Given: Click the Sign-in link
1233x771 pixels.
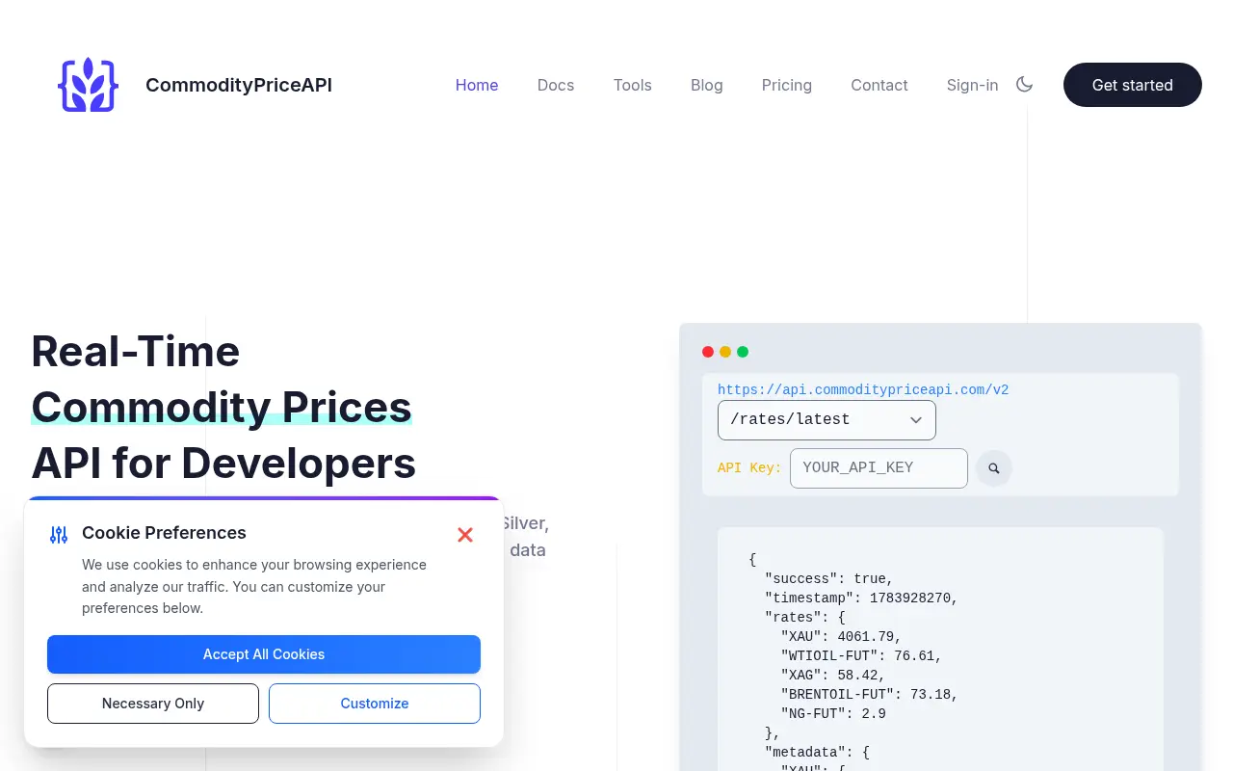Looking at the screenshot, I should point(973,85).
